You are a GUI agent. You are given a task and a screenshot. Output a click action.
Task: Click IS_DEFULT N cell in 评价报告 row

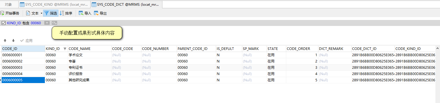click(229, 74)
